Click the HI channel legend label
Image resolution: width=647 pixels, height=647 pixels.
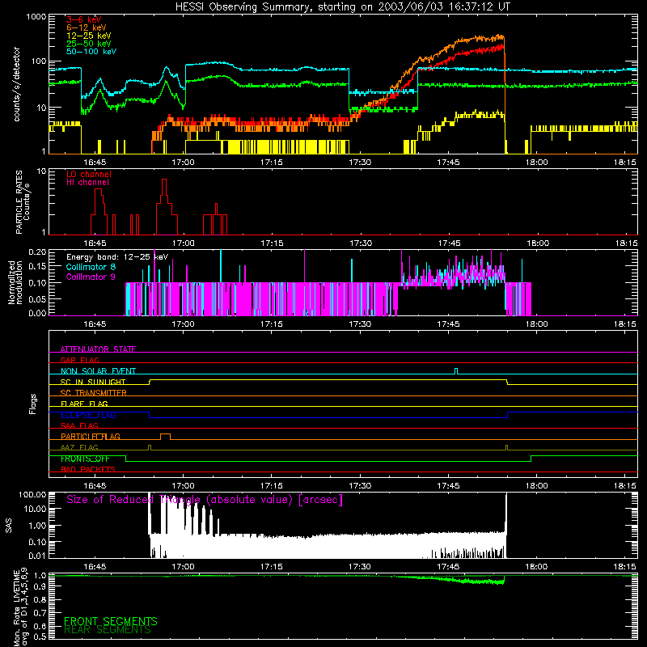pos(87,183)
